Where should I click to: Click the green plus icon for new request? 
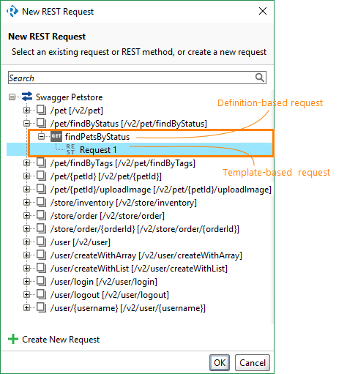click(13, 339)
